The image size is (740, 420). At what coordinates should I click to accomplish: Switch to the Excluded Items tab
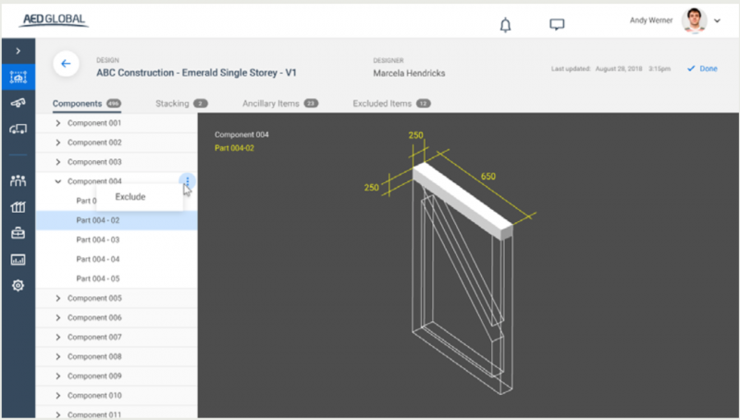tap(382, 104)
